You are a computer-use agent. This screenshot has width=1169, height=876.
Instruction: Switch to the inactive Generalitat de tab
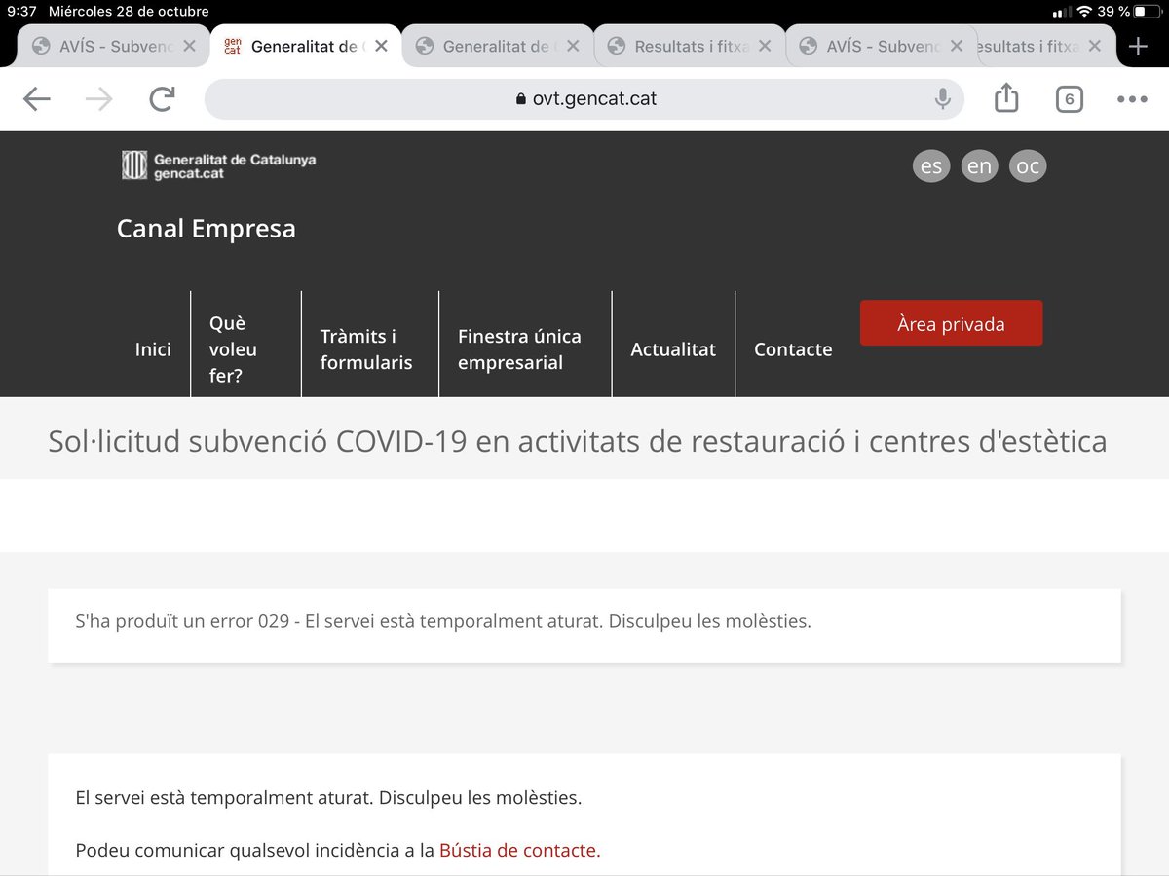click(x=497, y=46)
